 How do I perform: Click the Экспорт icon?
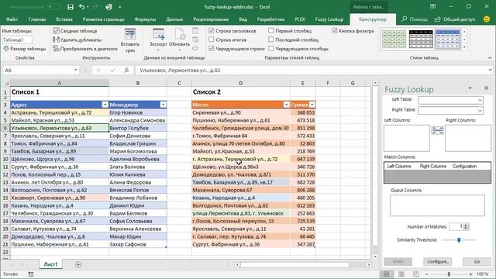click(x=158, y=34)
